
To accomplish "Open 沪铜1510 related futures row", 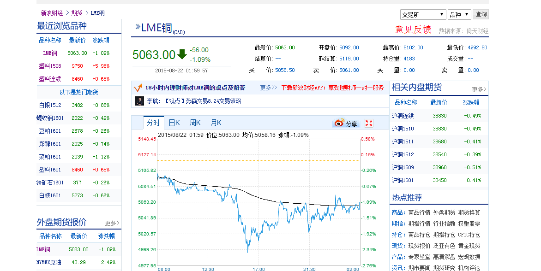I will point(403,129).
